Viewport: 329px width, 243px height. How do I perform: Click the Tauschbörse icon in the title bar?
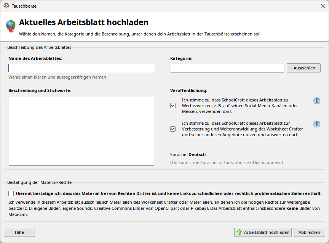pyautogui.click(x=7, y=6)
